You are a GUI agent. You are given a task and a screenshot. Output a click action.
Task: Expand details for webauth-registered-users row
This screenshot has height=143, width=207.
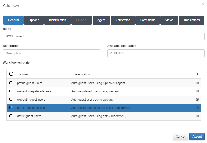[x=197, y=91]
